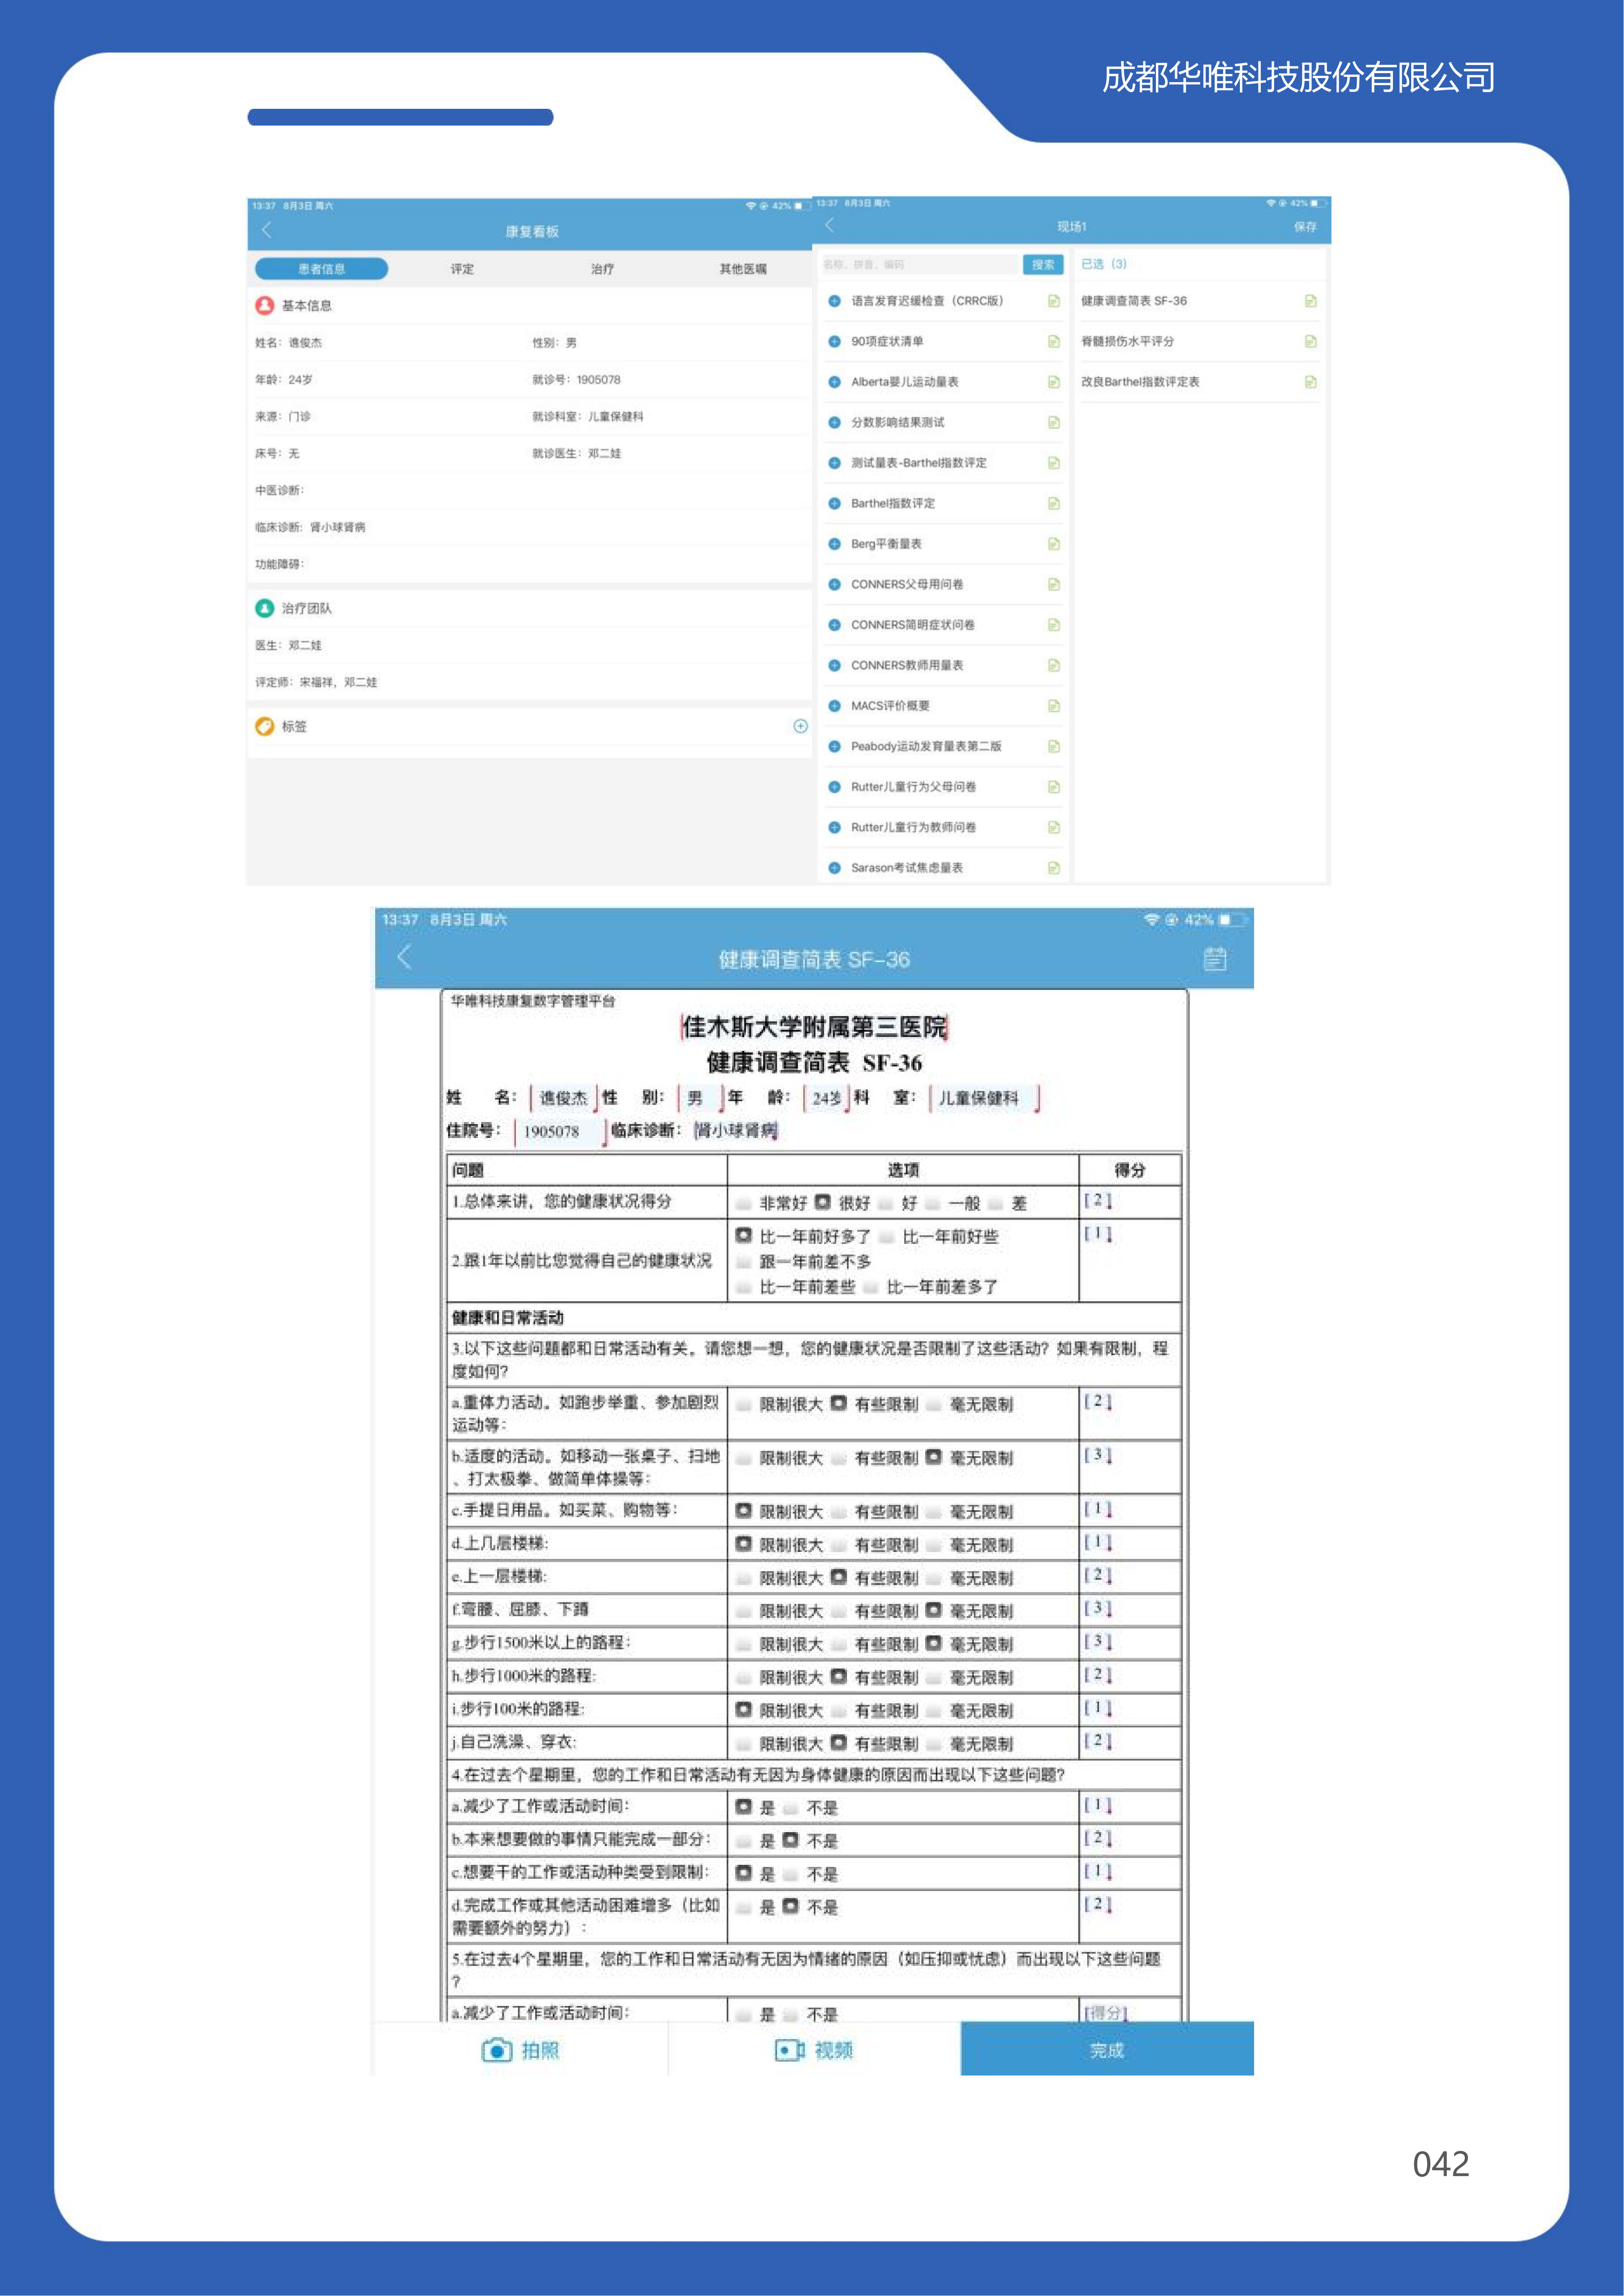Show the 已选 (3) selected list
The image size is (1624, 2296).
[x=1104, y=264]
